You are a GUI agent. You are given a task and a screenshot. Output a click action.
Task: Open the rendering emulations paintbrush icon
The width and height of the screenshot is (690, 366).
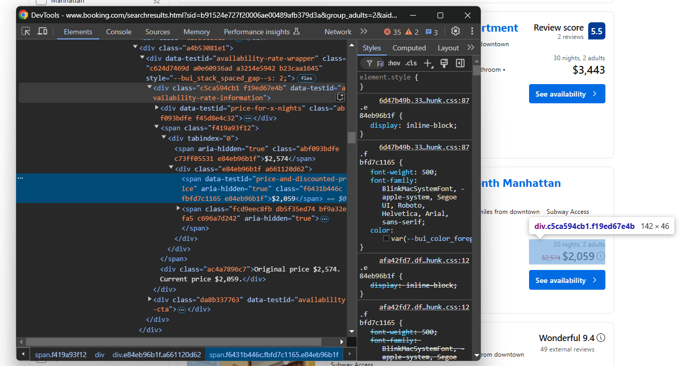coord(444,63)
